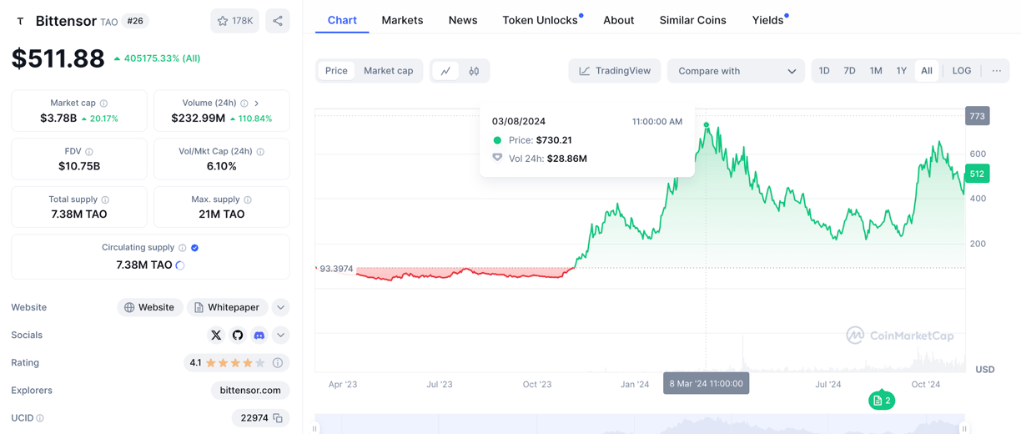
Task: Open Circulating supply info icon
Action: coord(182,248)
